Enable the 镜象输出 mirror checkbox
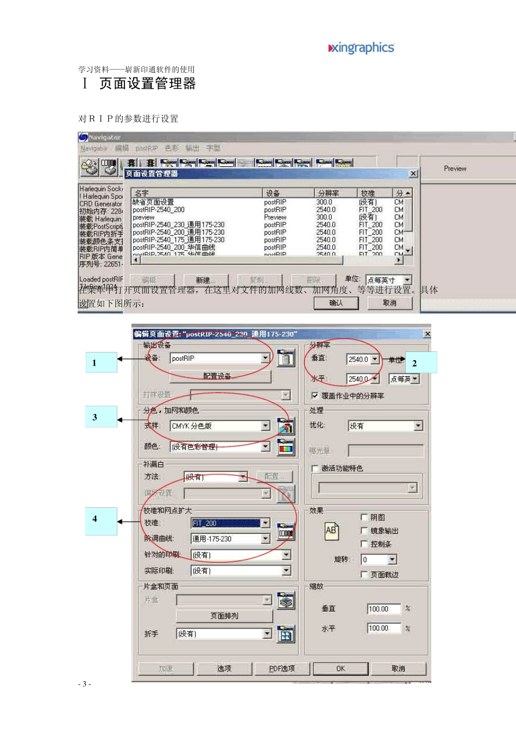 (364, 531)
